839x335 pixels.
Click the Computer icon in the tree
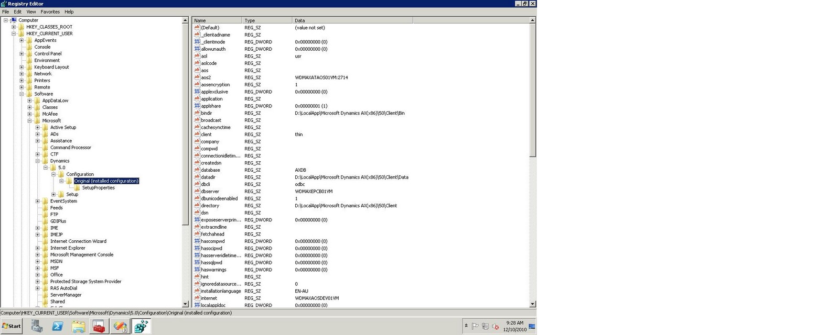[x=14, y=20]
